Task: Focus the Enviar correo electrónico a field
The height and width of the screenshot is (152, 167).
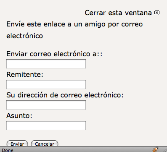Action: (x=46, y=64)
